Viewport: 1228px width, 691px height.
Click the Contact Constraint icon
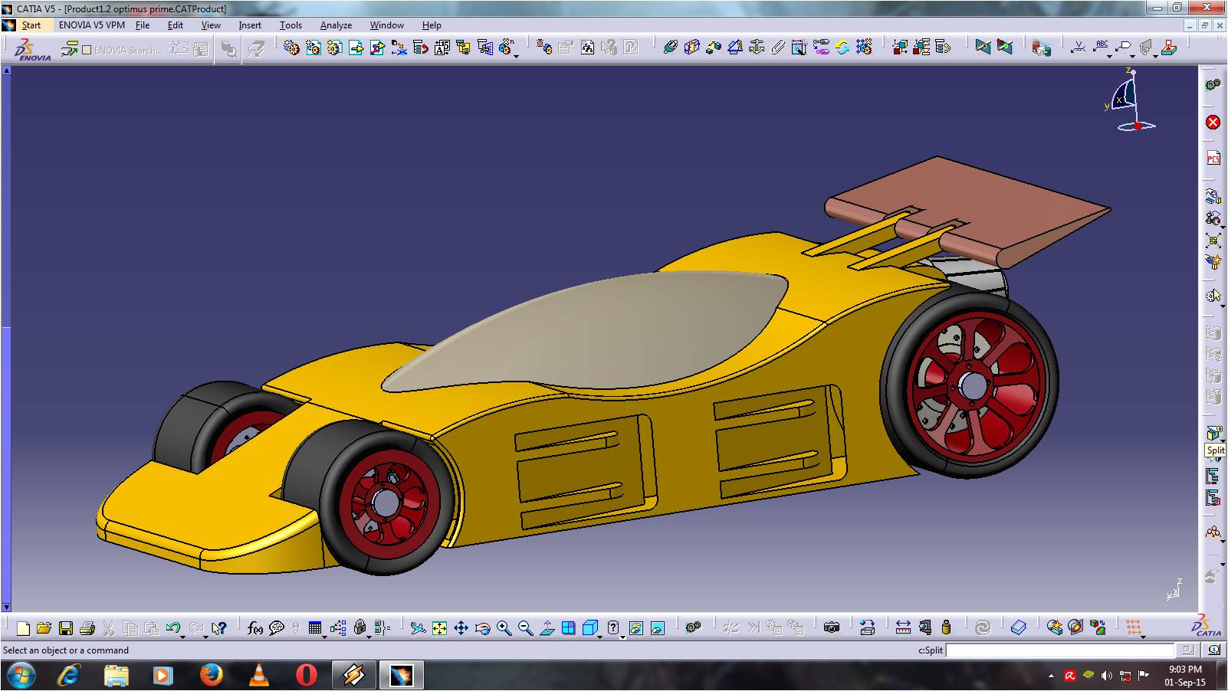point(692,47)
